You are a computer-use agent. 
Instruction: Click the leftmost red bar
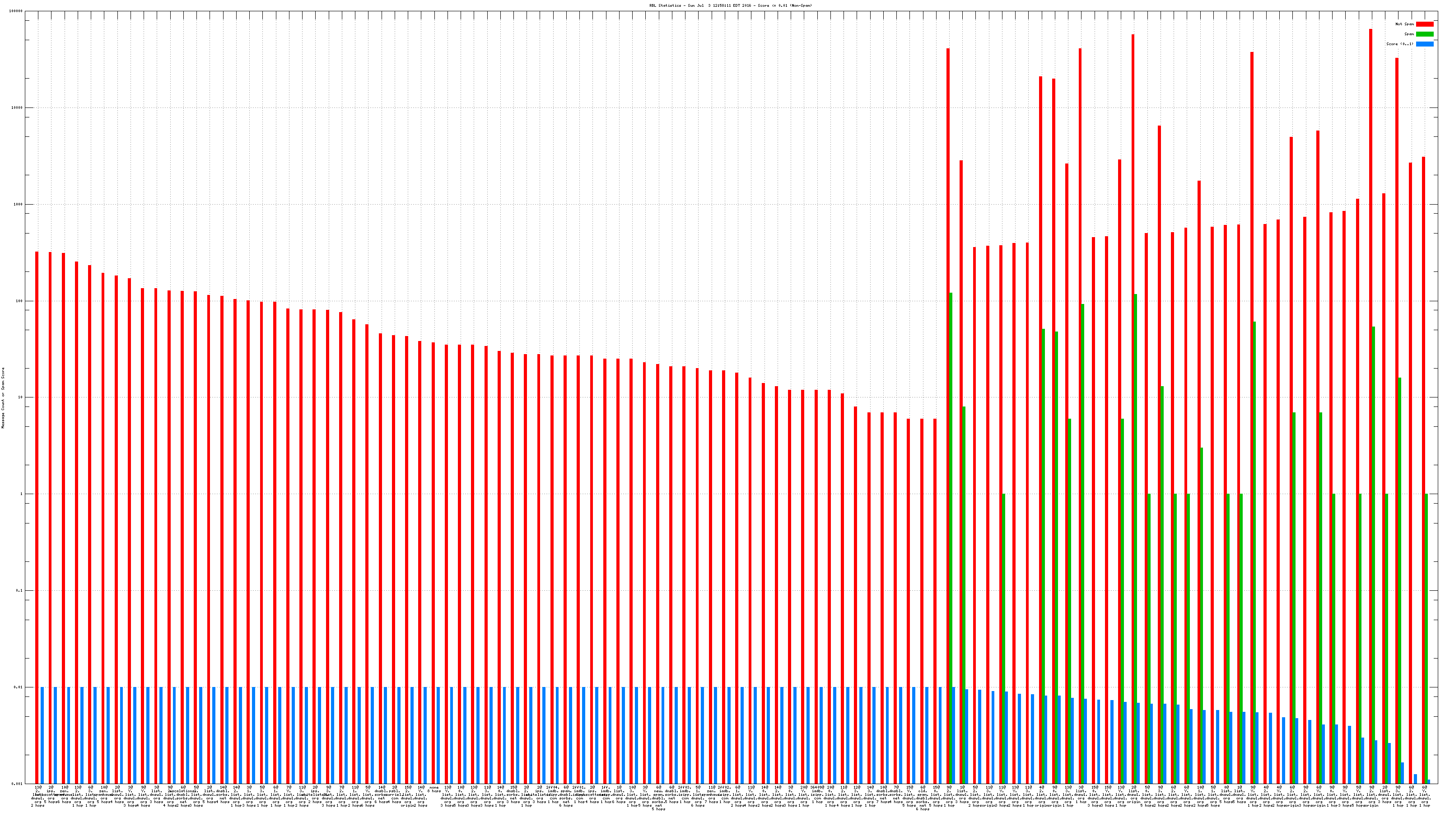37,505
